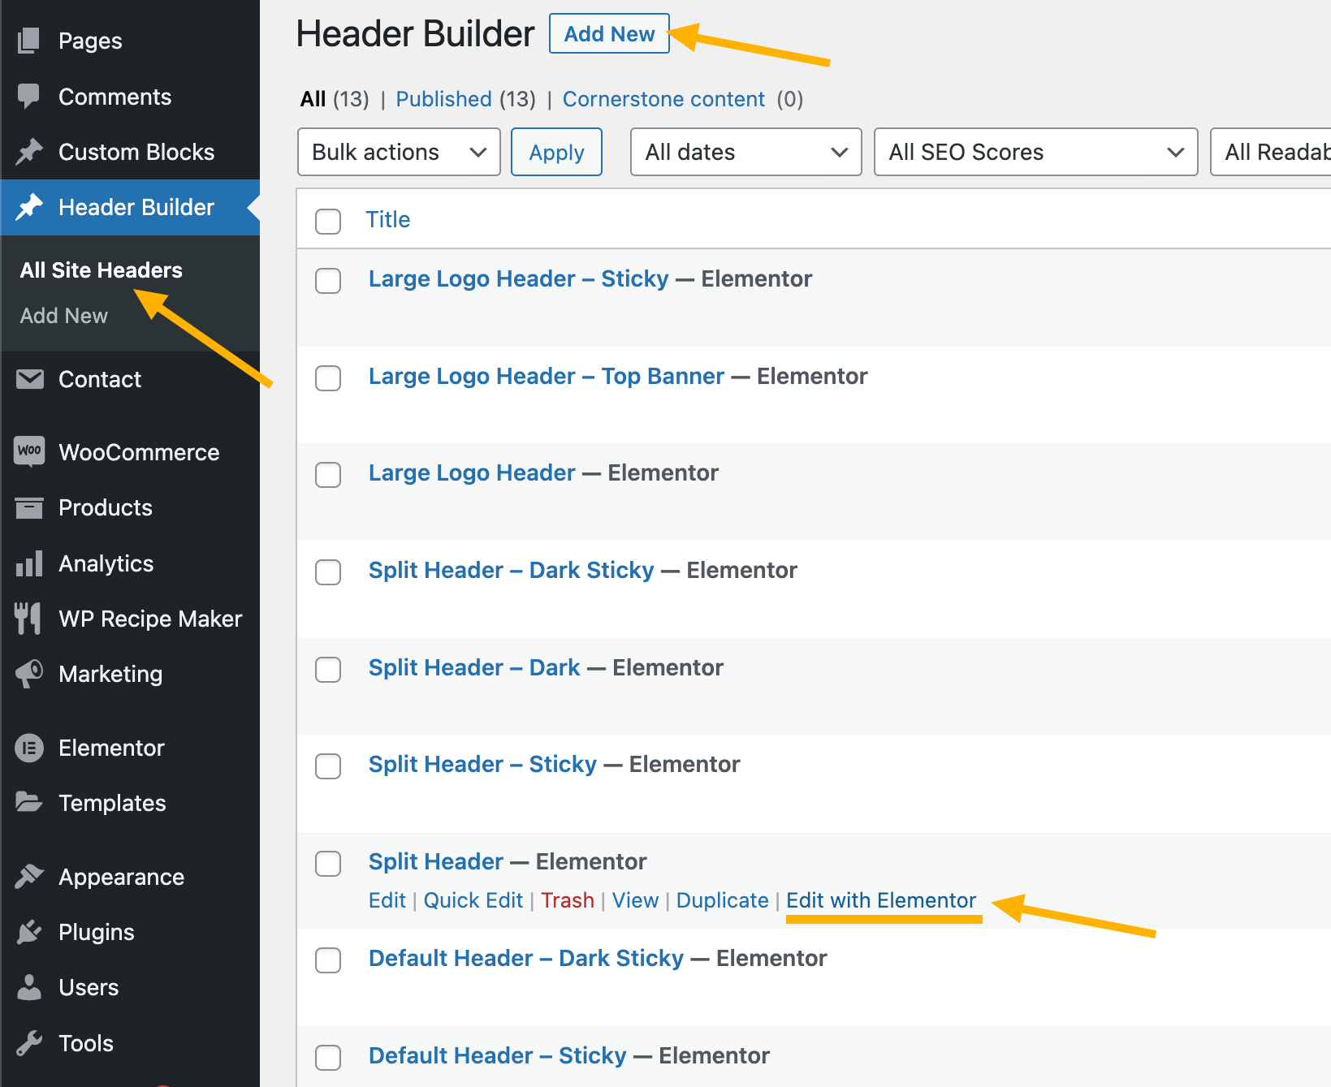Tick the checkbox for Large Logo Header – Sticky
1331x1087 pixels.
point(328,281)
